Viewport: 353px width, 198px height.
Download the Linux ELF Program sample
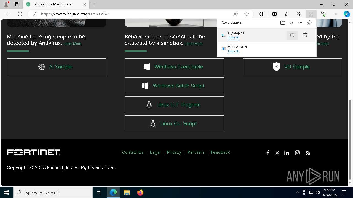click(174, 105)
